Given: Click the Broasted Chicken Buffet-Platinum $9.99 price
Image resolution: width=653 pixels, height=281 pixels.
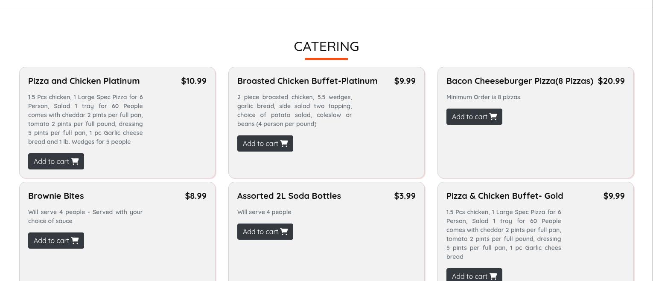Looking at the screenshot, I should point(405,81).
